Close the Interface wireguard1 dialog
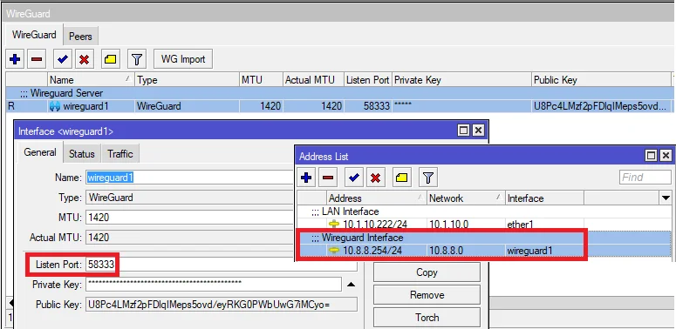The width and height of the screenshot is (676, 329). (478, 131)
